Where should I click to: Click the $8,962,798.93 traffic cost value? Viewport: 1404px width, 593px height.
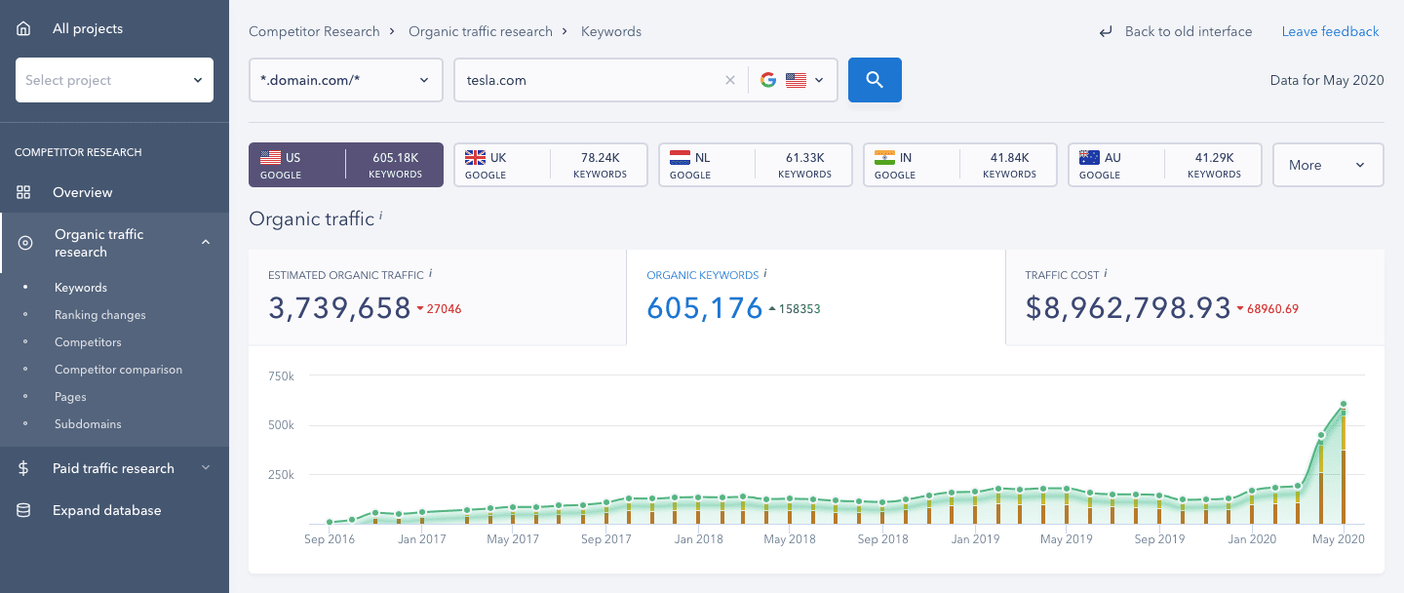click(1128, 308)
